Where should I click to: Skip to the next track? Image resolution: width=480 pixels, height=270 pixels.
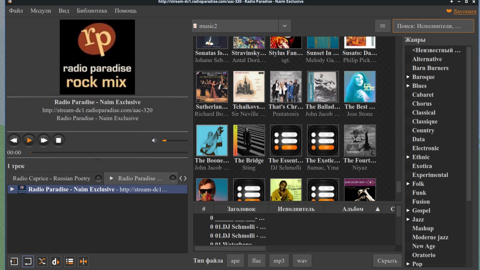point(44,141)
